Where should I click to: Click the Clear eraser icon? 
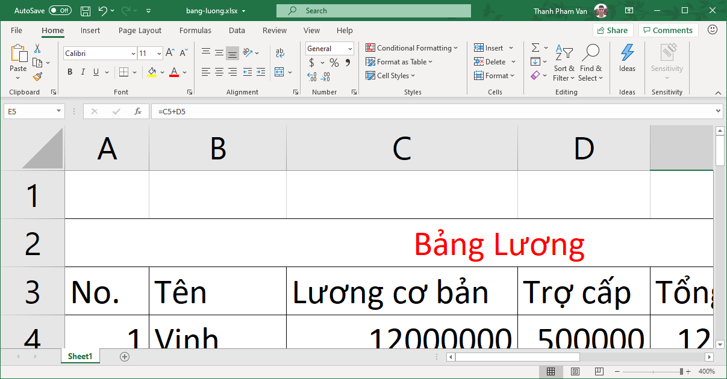535,75
